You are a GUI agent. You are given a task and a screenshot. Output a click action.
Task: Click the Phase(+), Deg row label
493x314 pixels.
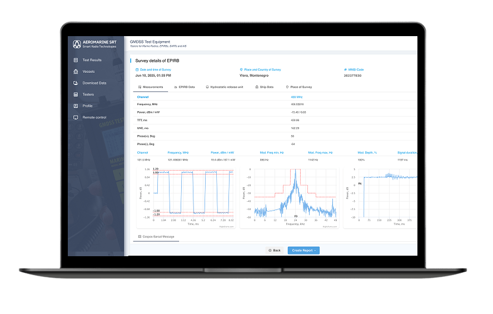tap(146, 136)
